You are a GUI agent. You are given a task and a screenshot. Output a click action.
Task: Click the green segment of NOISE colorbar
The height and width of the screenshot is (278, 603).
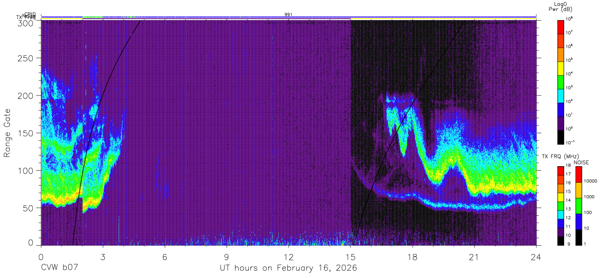click(x=579, y=205)
